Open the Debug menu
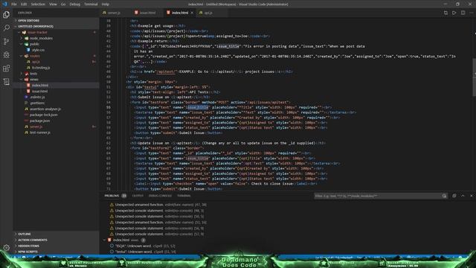 click(x=74, y=4)
